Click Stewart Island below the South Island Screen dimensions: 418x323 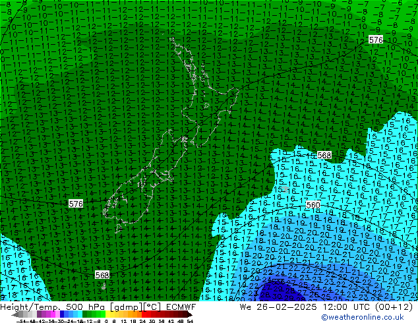click(x=104, y=286)
